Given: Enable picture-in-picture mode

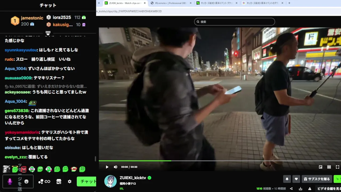Looking at the screenshot, I should [320, 167].
